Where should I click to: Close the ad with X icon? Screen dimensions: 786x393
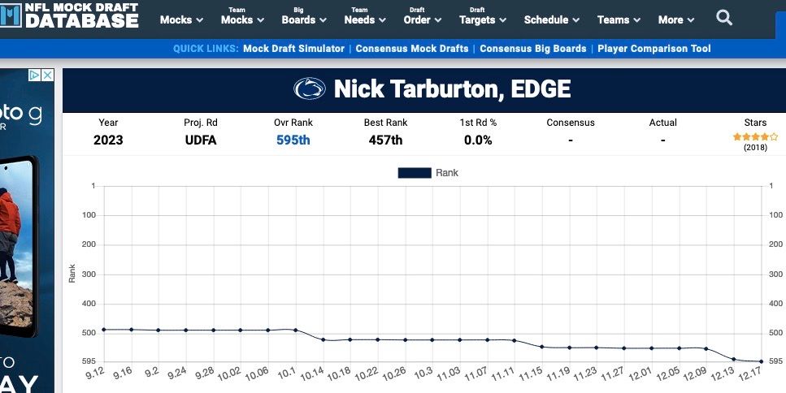pyautogui.click(x=47, y=75)
